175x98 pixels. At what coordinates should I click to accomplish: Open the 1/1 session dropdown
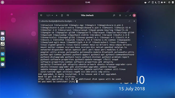point(50,15)
